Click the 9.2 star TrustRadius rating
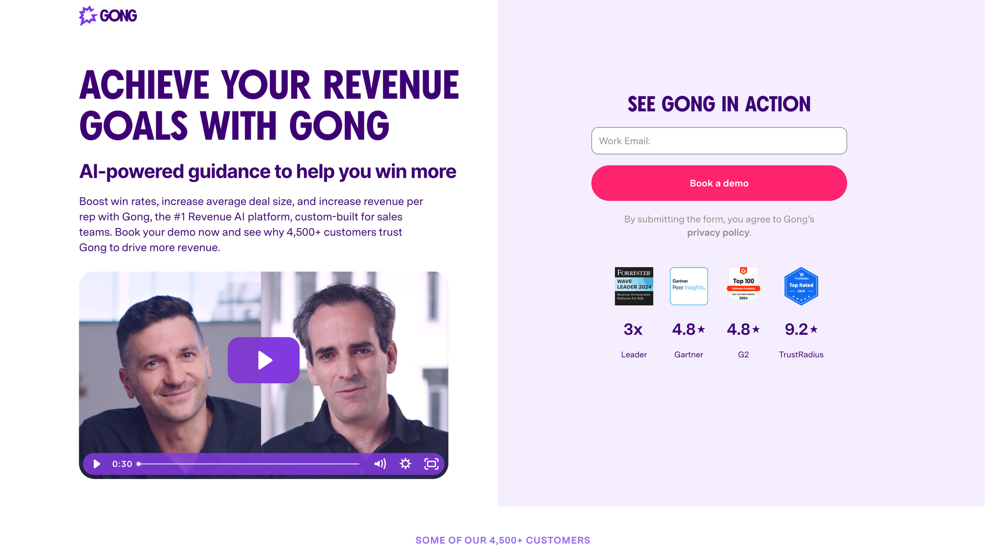 click(801, 329)
